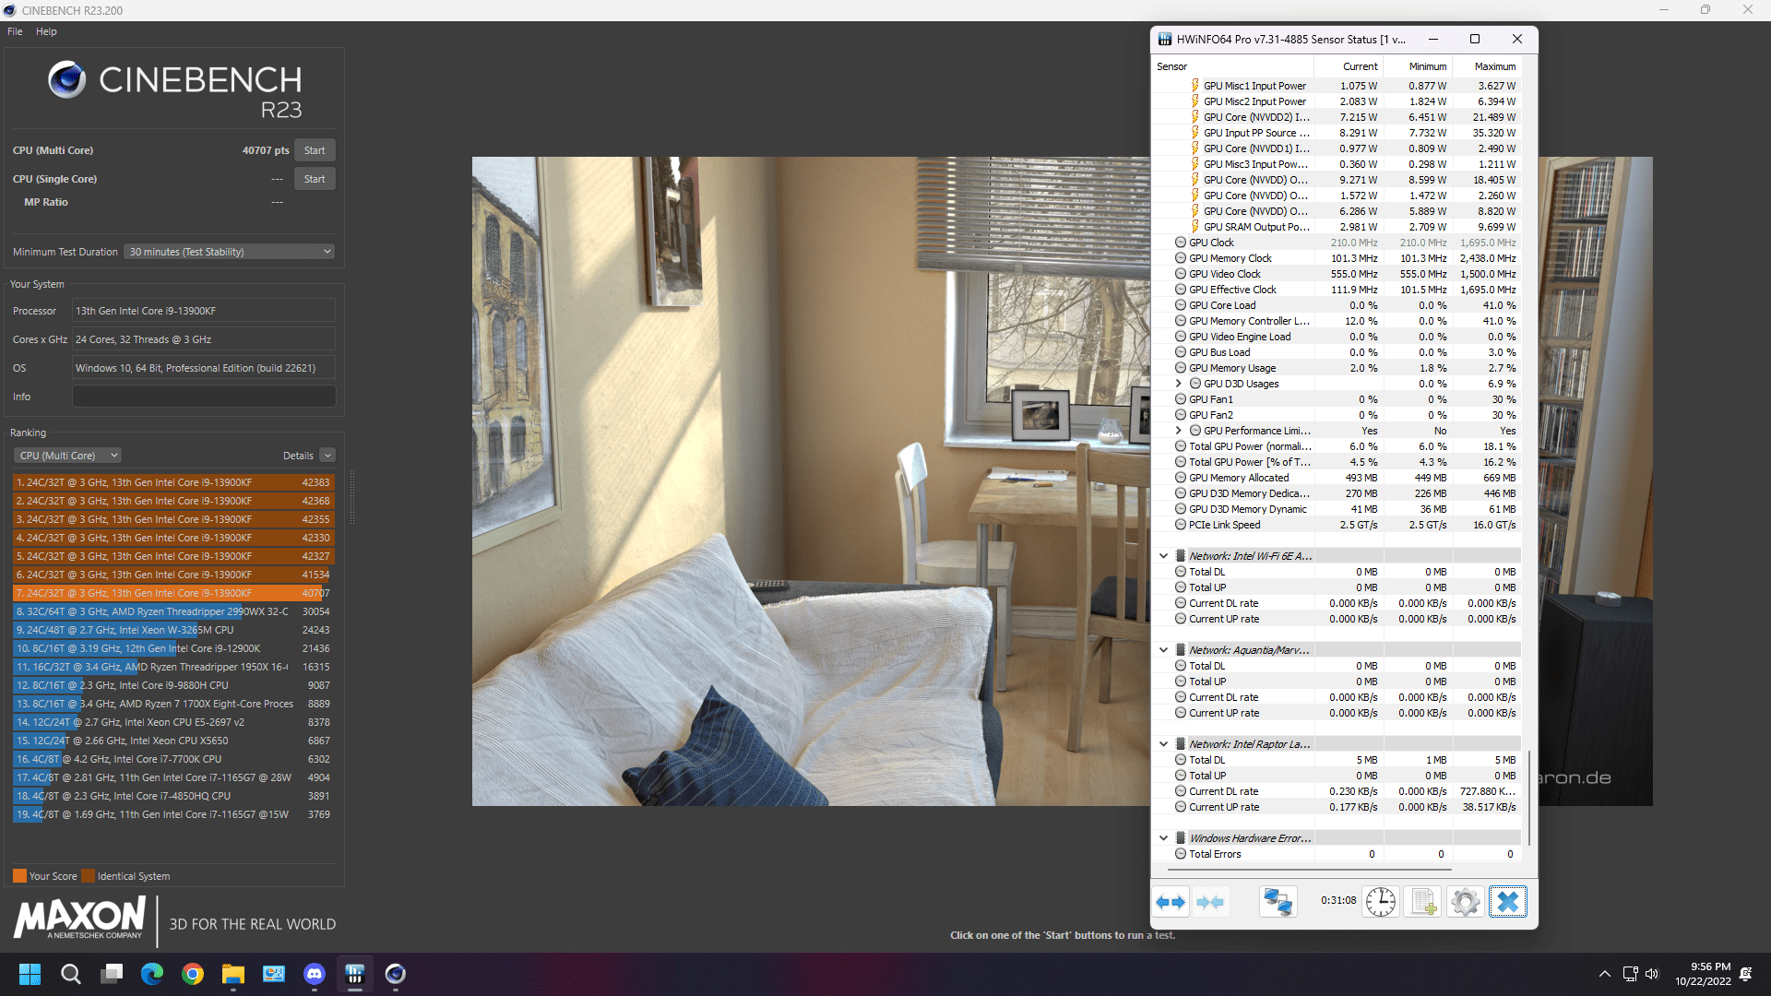Start the CPU Multi Core test
1771x996 pixels.
tap(315, 150)
